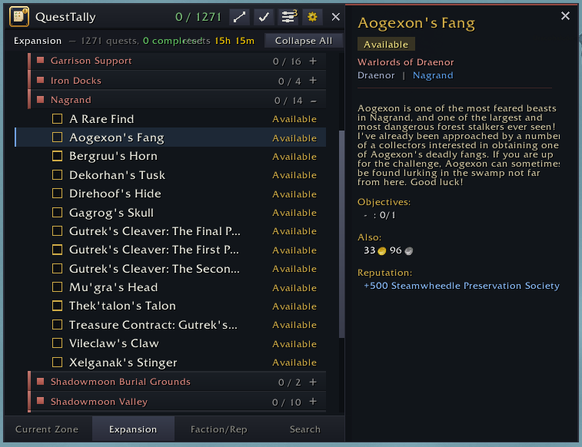Click the diagonal expand-window arrow icon
This screenshot has width=582, height=447.
tap(239, 17)
